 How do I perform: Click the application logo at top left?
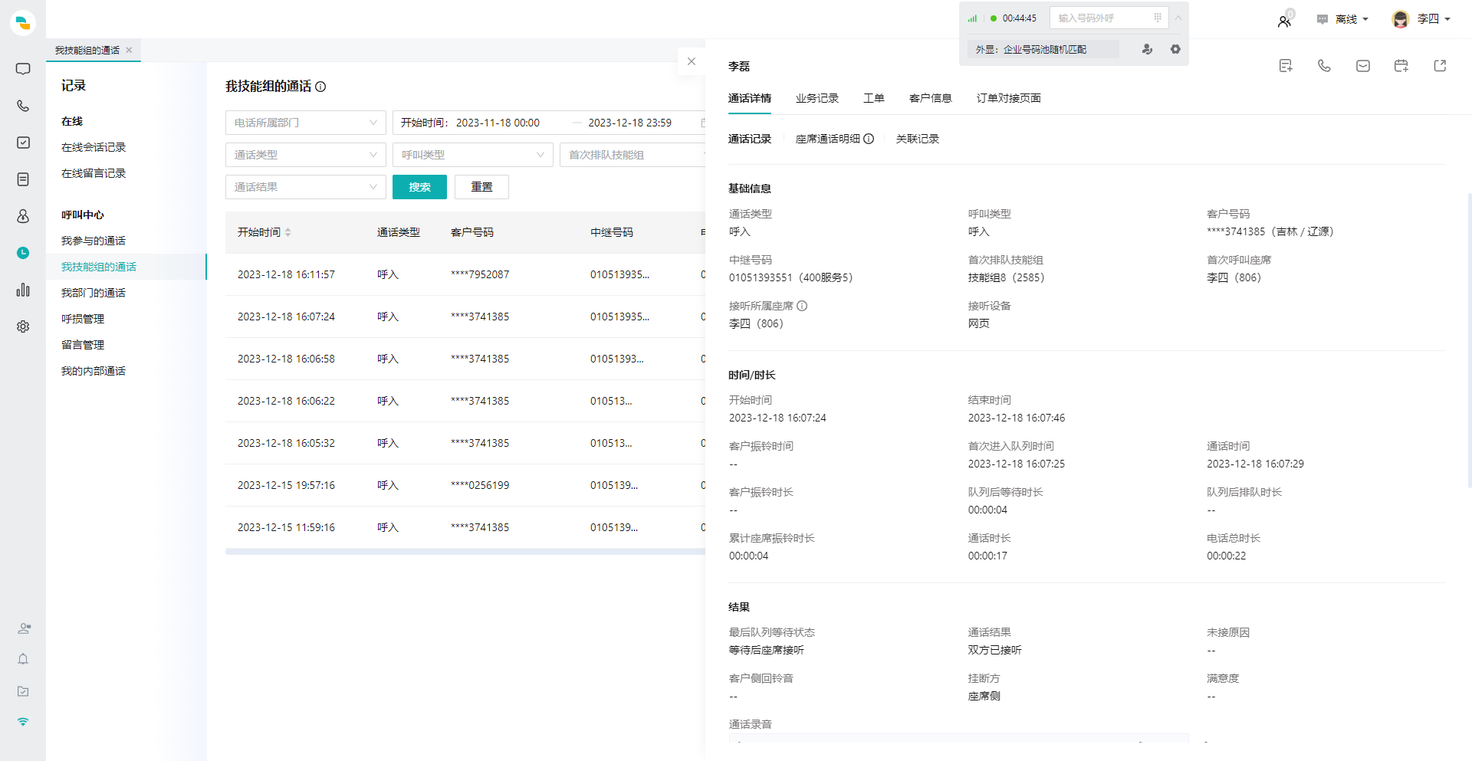point(23,23)
